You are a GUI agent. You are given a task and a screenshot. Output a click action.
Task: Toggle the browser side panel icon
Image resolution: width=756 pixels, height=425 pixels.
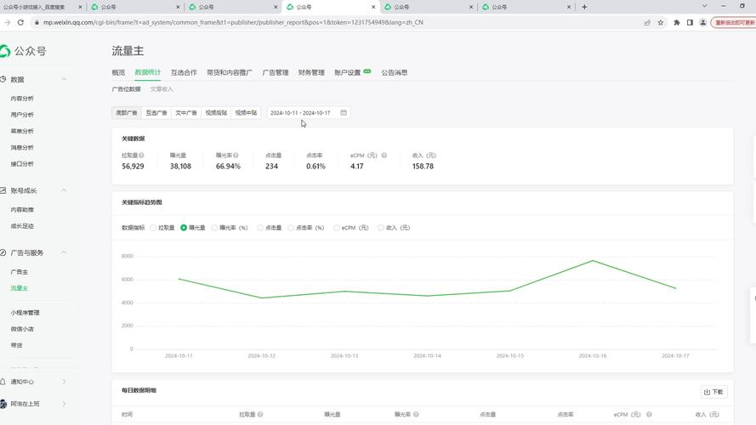(690, 22)
